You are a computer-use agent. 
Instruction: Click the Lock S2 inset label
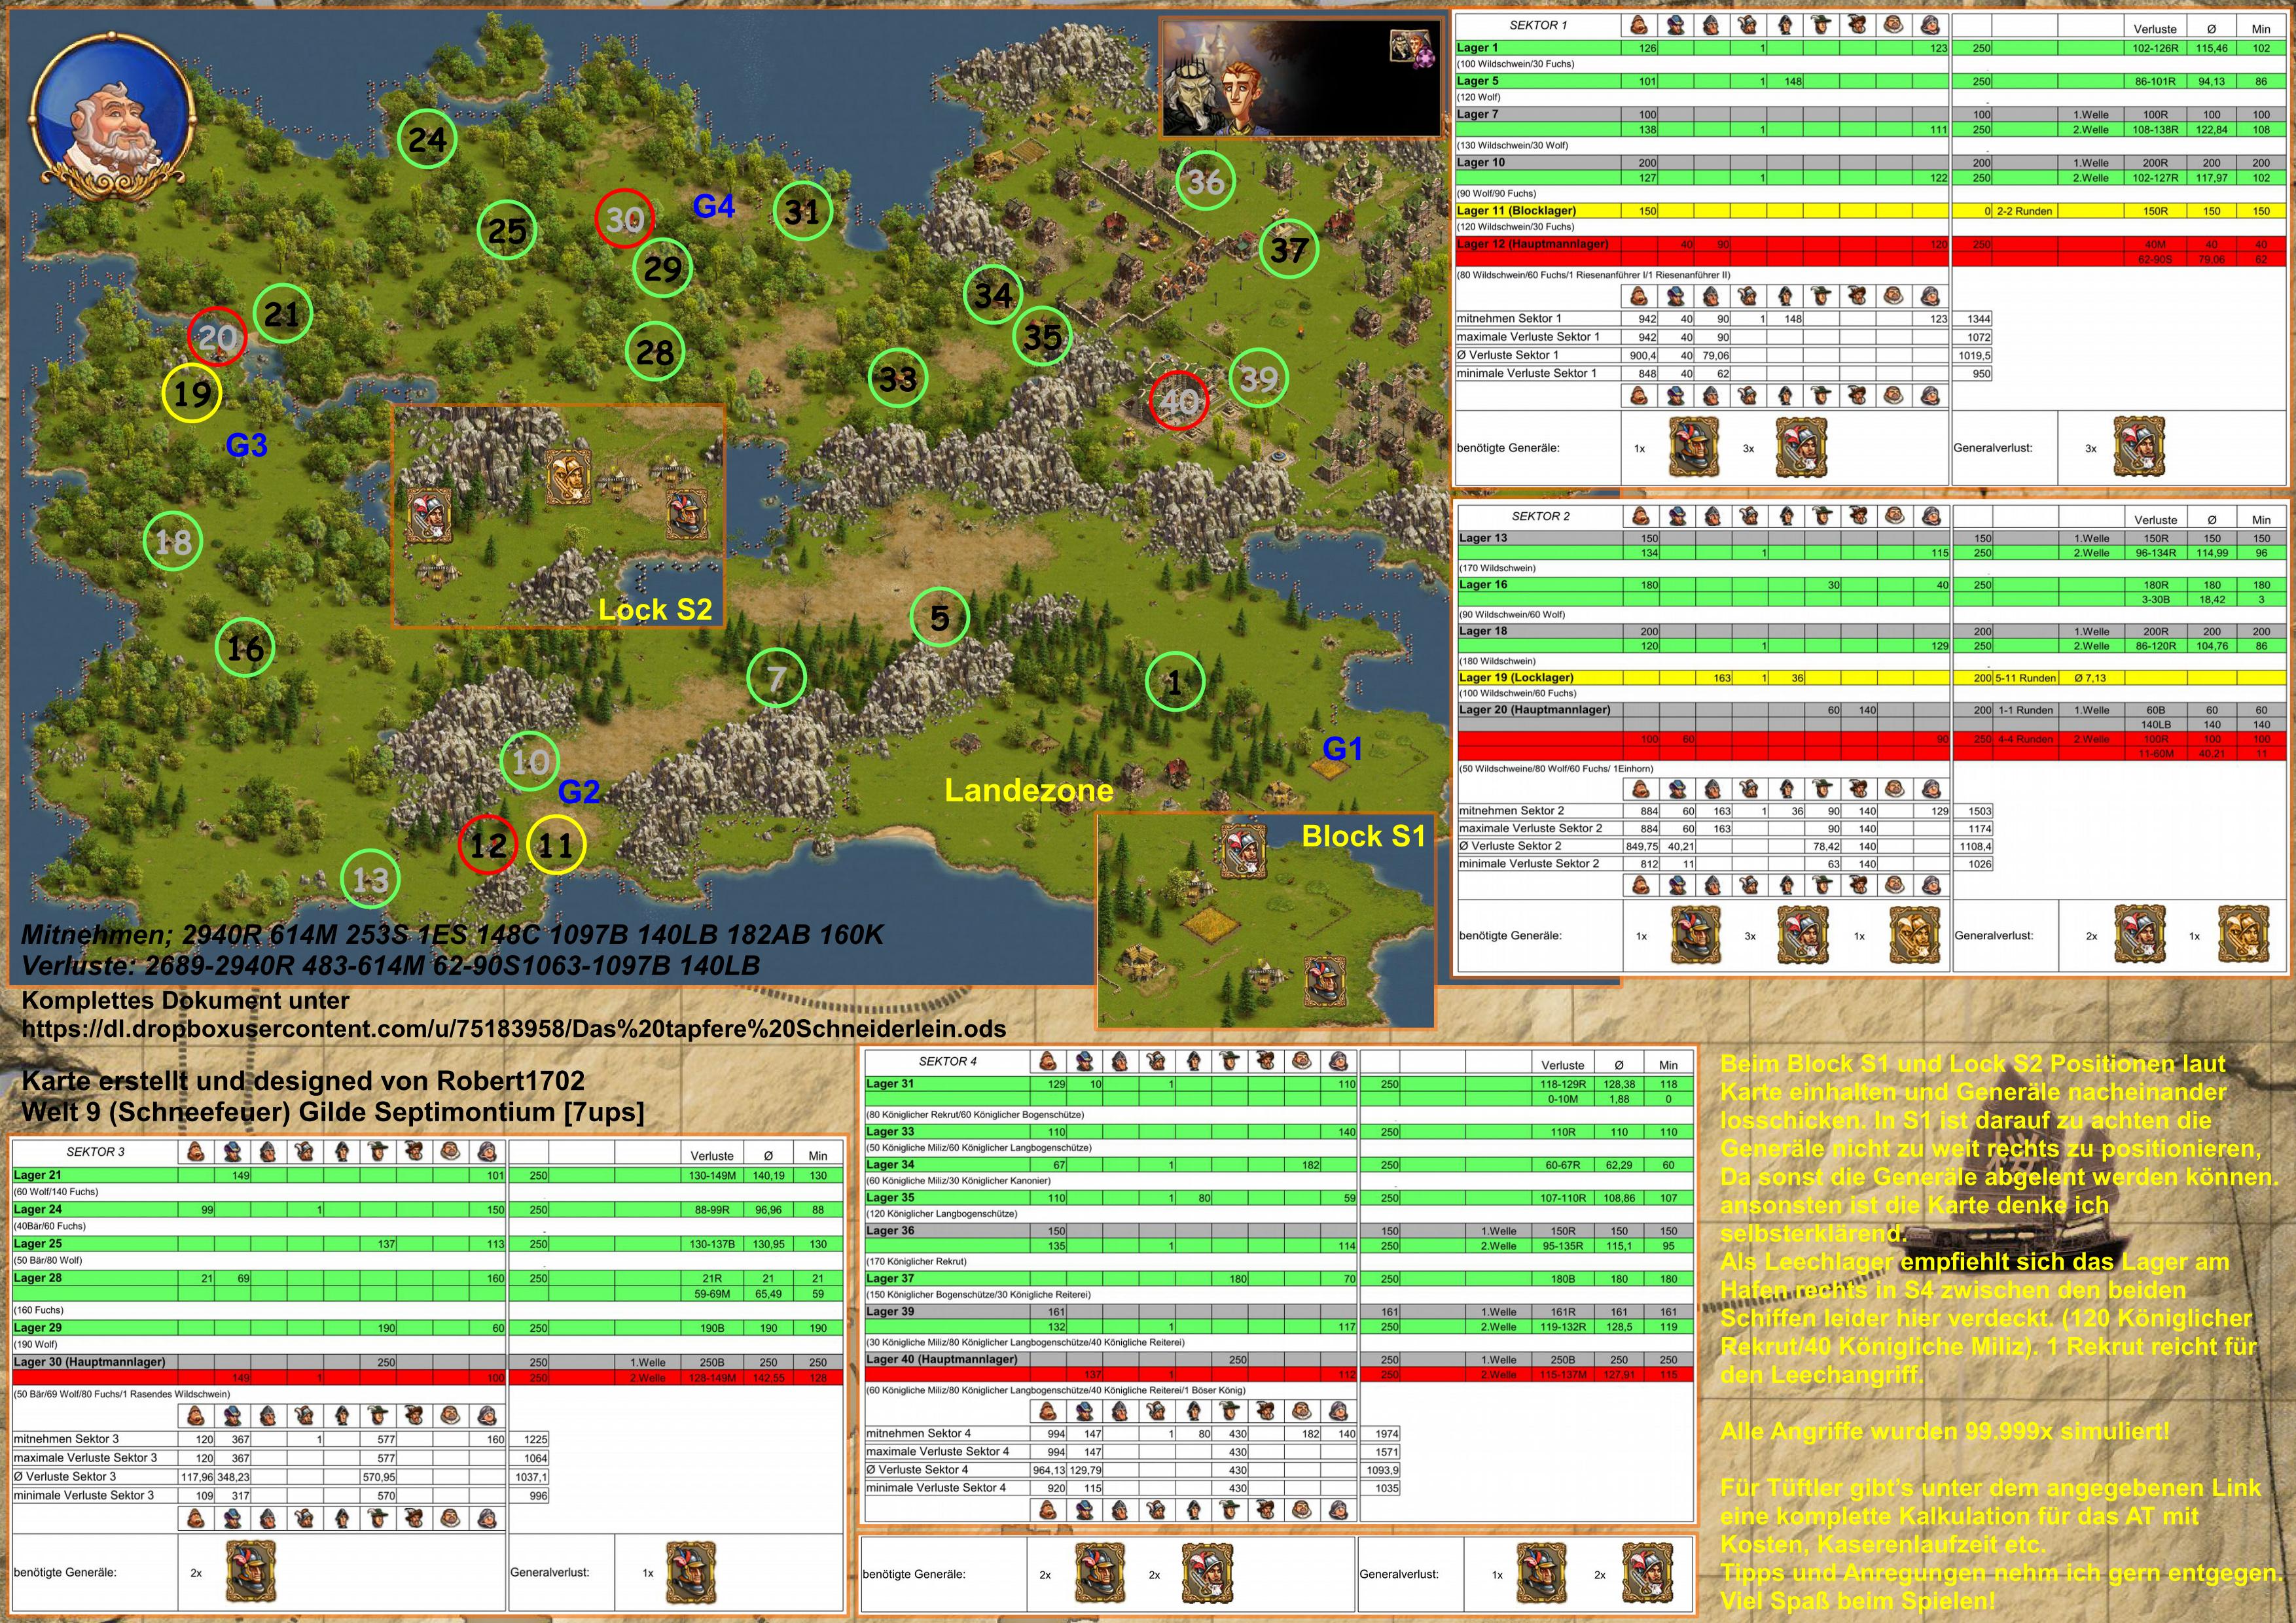click(655, 610)
